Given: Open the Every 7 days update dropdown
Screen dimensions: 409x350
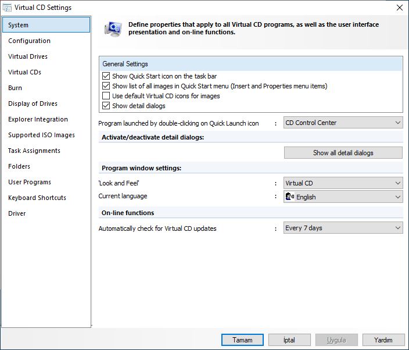Looking at the screenshot, I should (x=343, y=228).
